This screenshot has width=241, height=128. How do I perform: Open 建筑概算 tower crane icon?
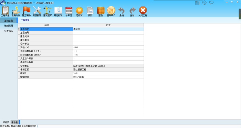(48, 11)
